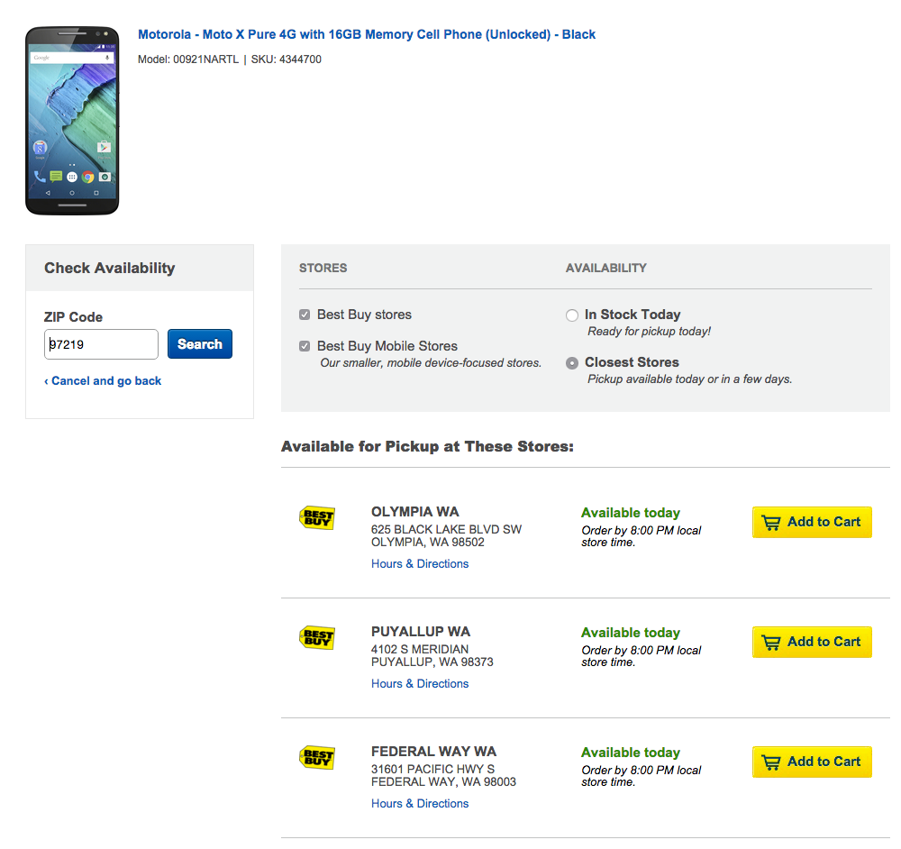Click the Cancel and go back link
The image size is (901, 849).
click(103, 381)
